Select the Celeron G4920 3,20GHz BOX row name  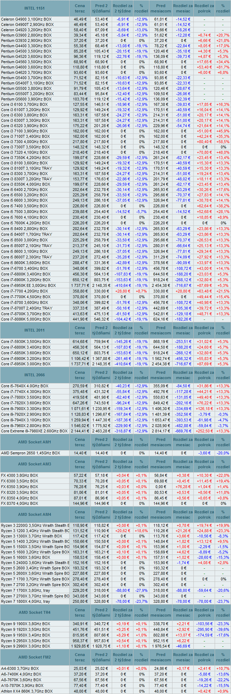click(x=26, y=30)
